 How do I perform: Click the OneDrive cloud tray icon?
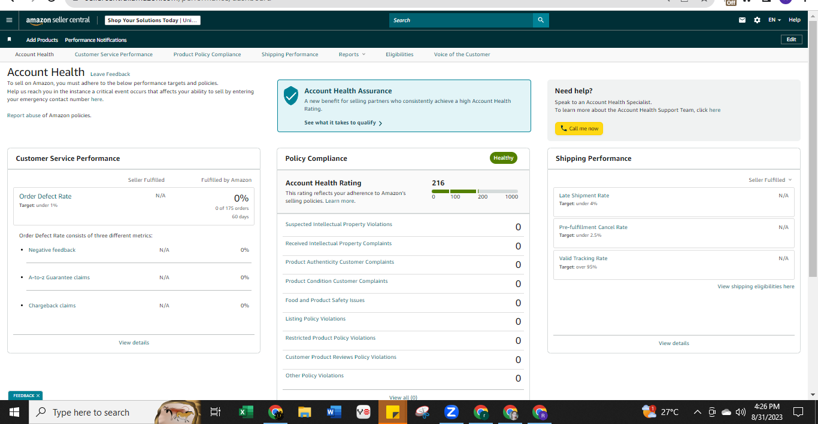tap(726, 412)
